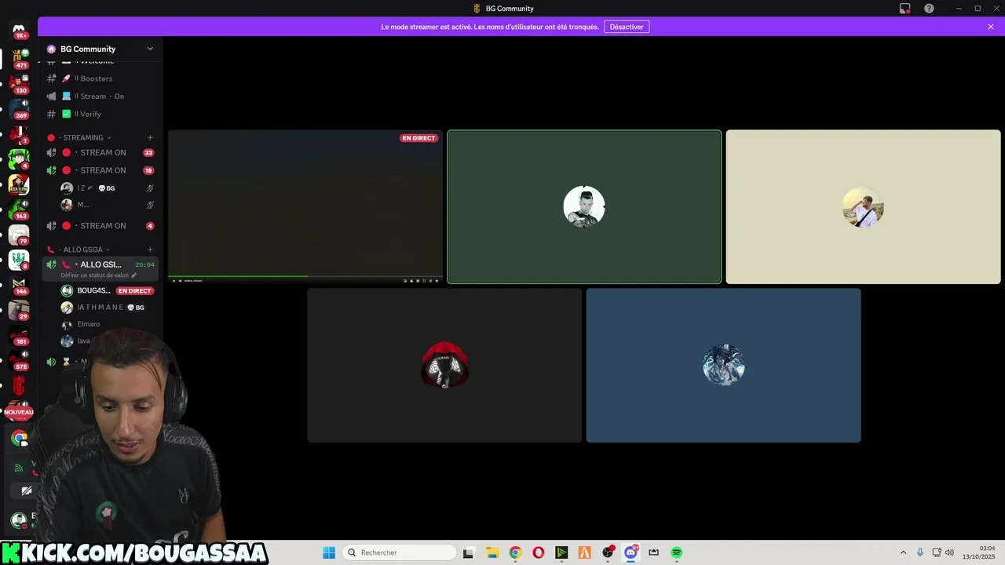
Task: Open File Explorer from the taskbar
Action: pos(492,552)
